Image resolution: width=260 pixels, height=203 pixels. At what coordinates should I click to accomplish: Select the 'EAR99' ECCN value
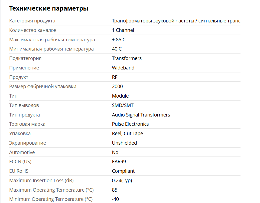[119, 162]
